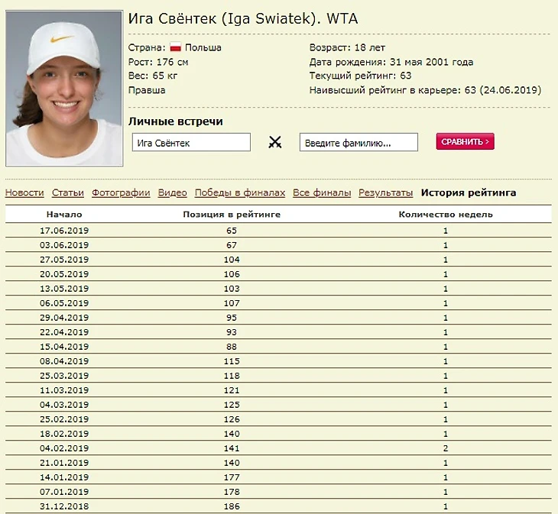Click Iga Swiatek's profile photo

tap(64, 89)
